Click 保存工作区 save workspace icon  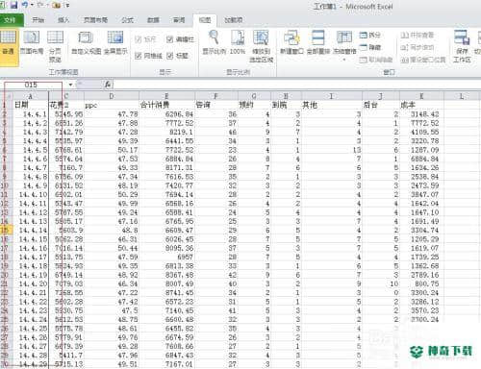pyautogui.click(x=462, y=46)
